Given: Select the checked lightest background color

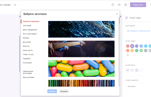Looking at the screenshot, I should tap(128, 70).
